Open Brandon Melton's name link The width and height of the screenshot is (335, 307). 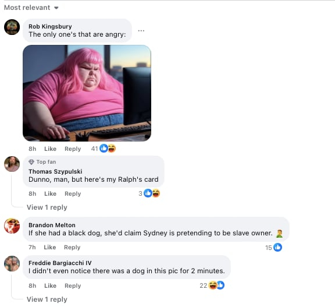point(52,225)
